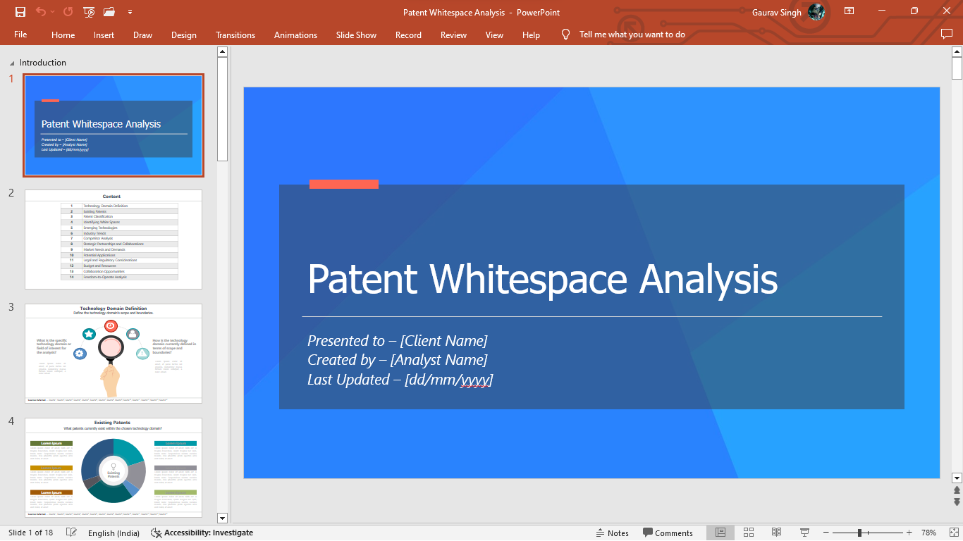
Task: Open a file using the folder icon
Action: 109,12
